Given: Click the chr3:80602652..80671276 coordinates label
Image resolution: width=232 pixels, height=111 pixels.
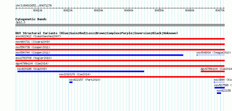Looking at the screenshot, I should coord(34,6).
